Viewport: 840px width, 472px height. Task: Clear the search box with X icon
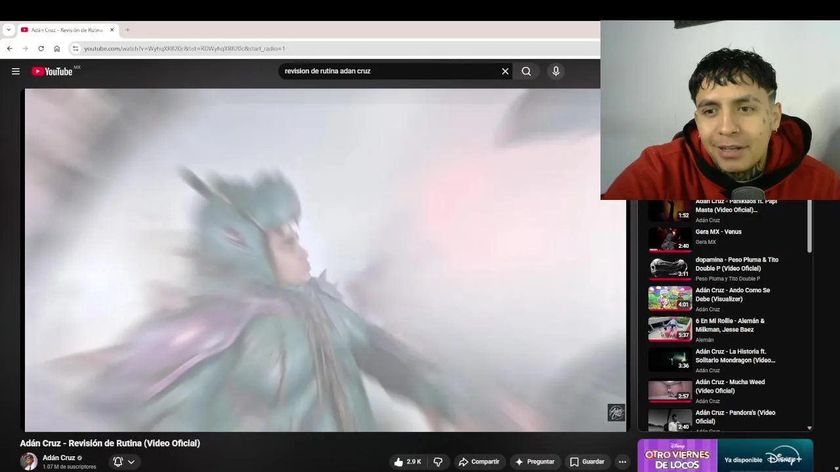pos(505,71)
